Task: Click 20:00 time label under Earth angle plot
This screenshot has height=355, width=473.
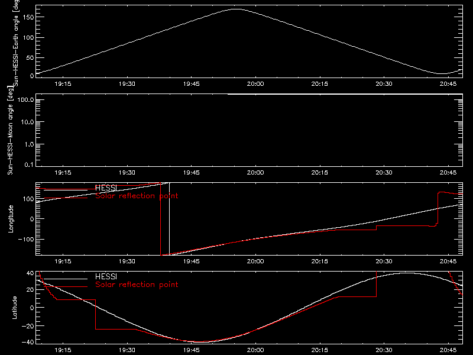Action: point(255,83)
